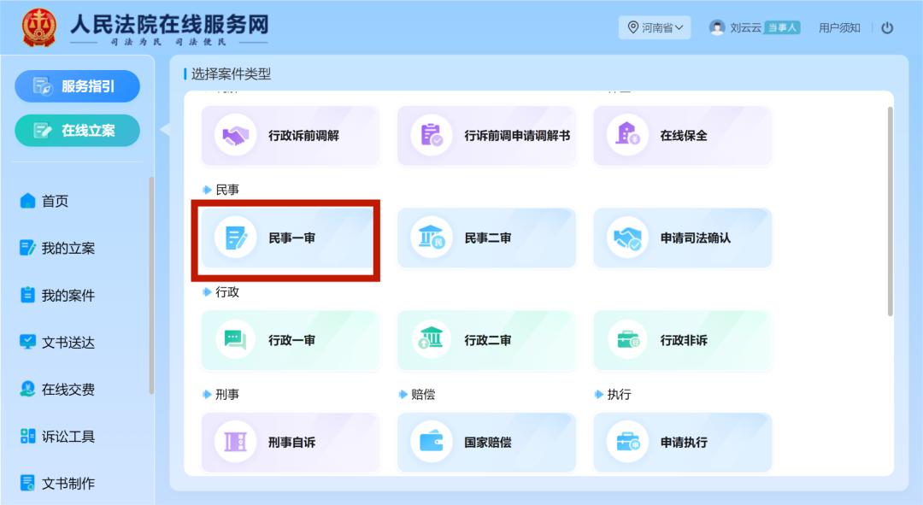The image size is (923, 505).
Task: Click the user avatar icon
Action: (716, 27)
